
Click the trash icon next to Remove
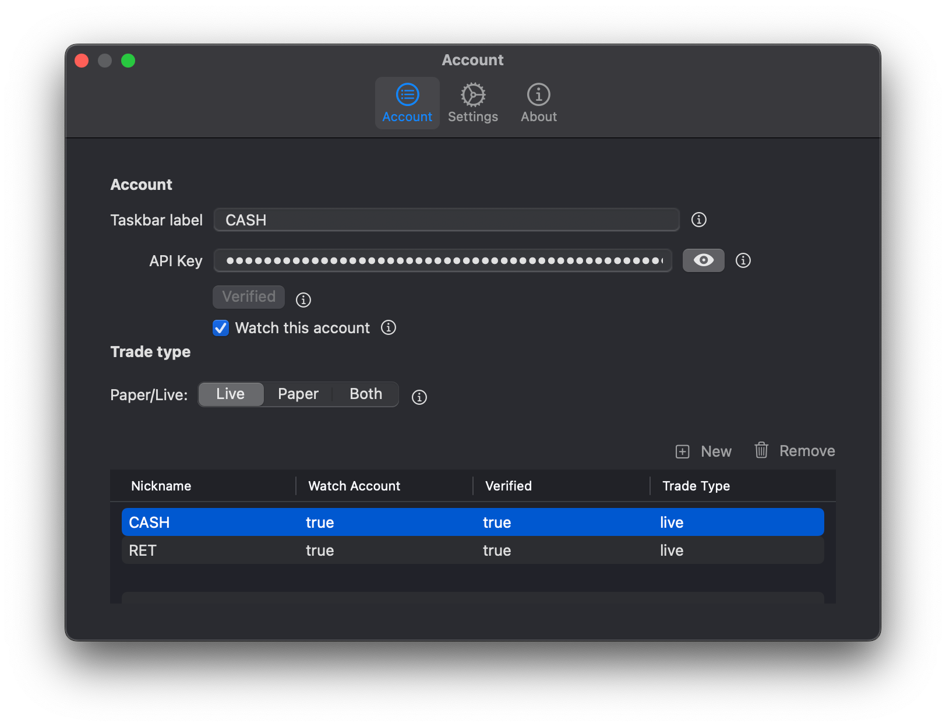pos(761,450)
